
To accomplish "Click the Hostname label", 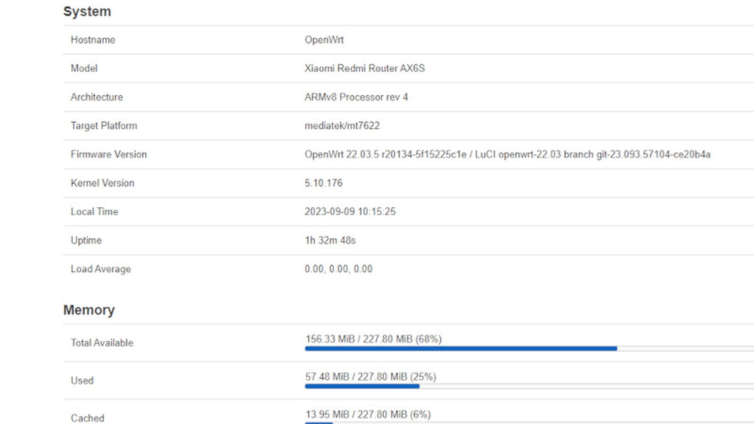I will click(x=93, y=40).
